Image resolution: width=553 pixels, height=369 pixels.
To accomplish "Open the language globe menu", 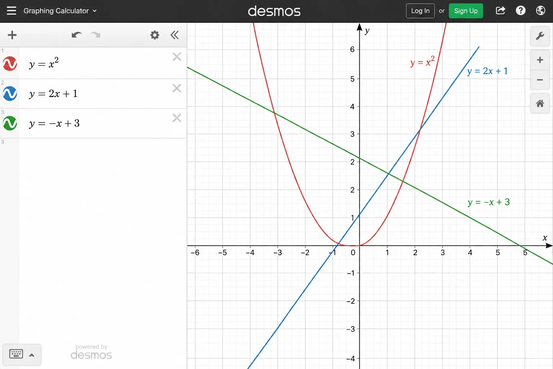I will pyautogui.click(x=540, y=11).
